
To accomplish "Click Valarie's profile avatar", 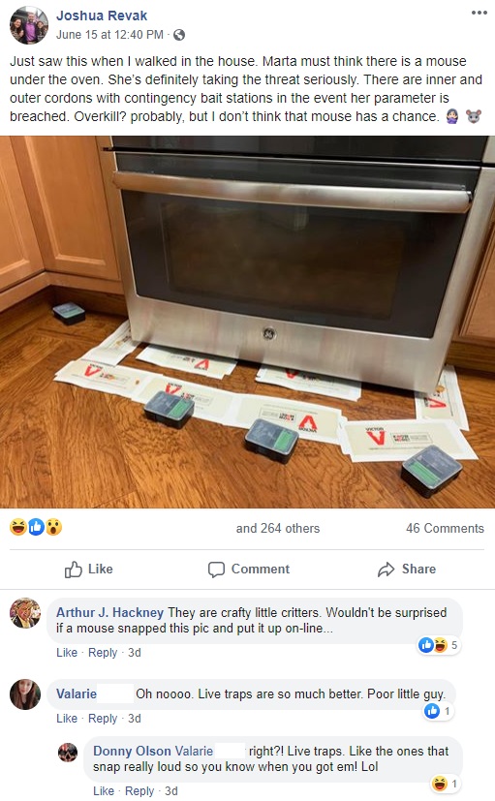I will [x=25, y=694].
